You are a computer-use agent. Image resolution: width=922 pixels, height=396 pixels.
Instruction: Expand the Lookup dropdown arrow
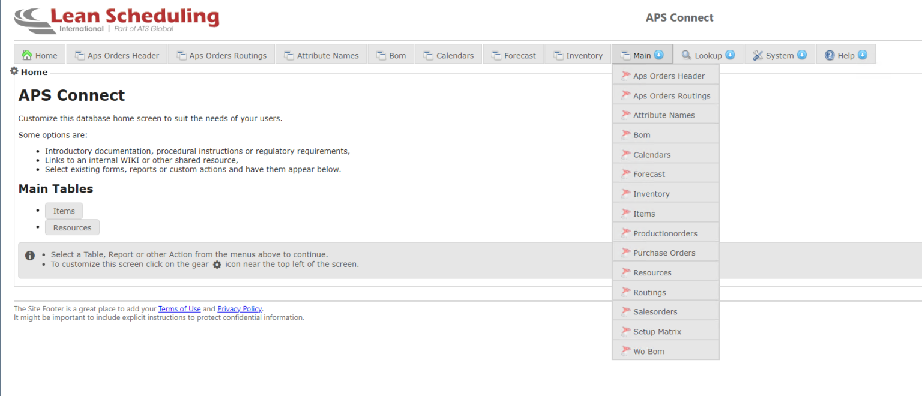point(730,55)
